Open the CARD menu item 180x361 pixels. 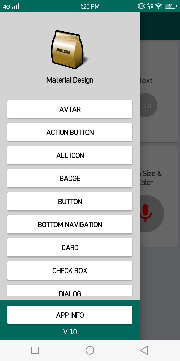(x=70, y=247)
